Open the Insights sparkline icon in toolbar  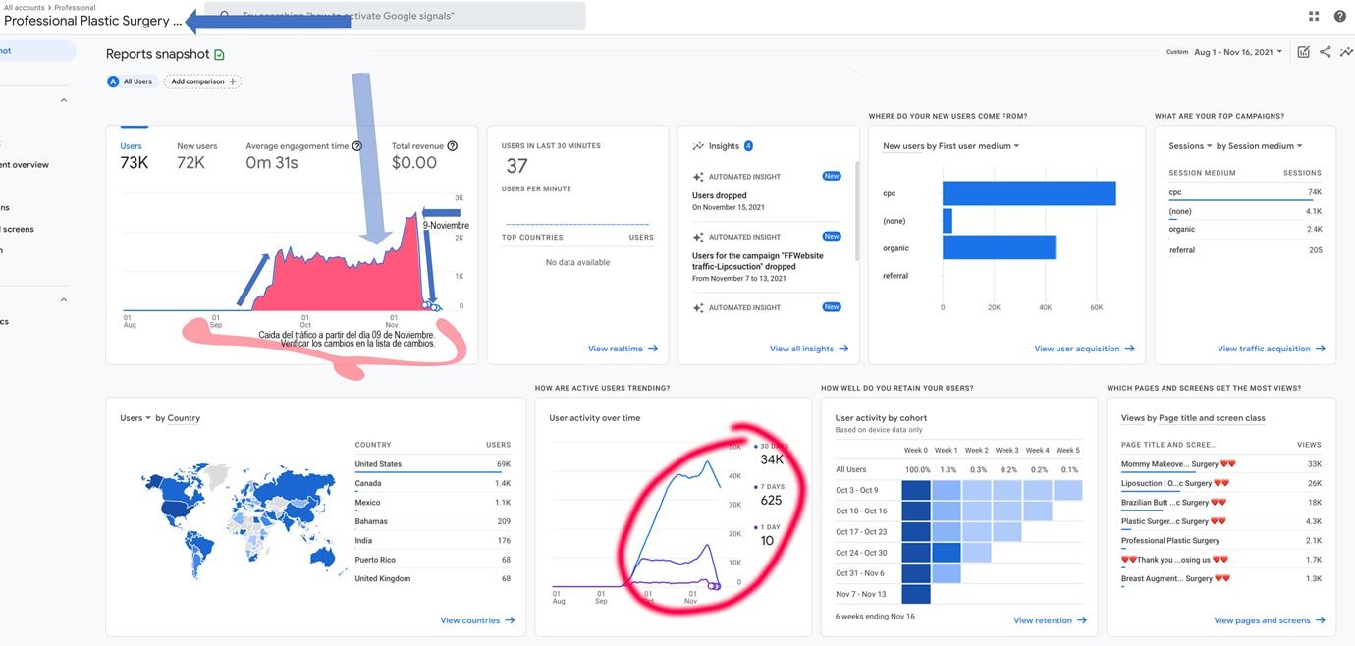pos(1346,52)
